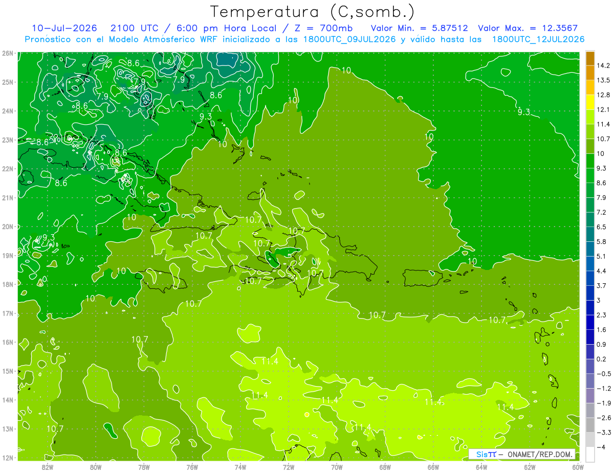This screenshot has width=614, height=474.
Task: Click the "66W" longitude label
Action: pyautogui.click(x=433, y=467)
